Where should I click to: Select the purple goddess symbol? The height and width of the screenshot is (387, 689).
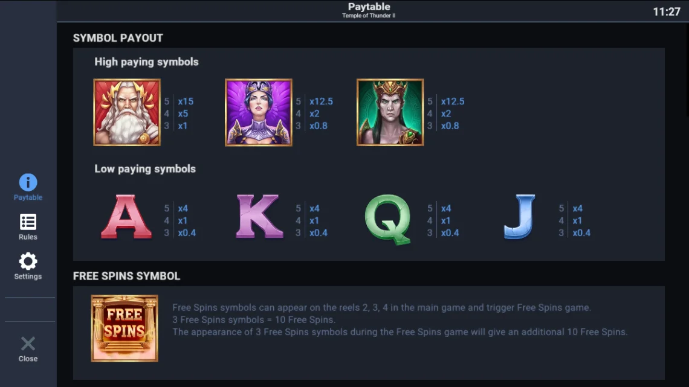[x=259, y=112]
